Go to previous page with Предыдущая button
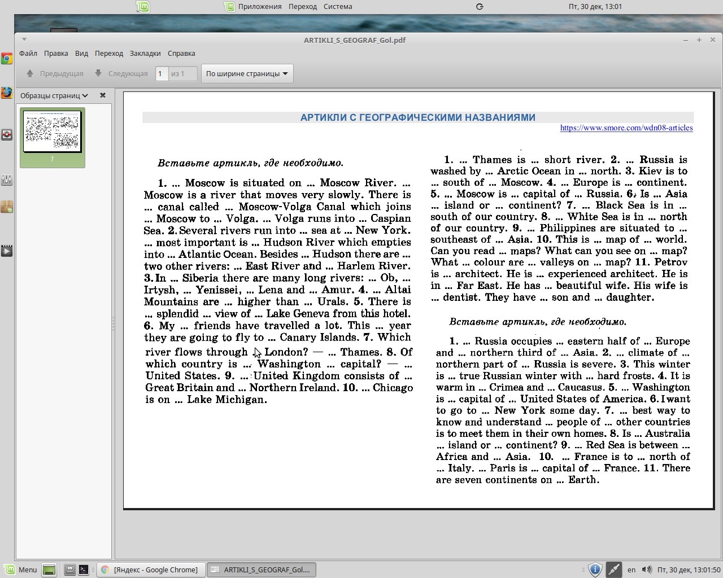723x578 pixels. tap(55, 73)
